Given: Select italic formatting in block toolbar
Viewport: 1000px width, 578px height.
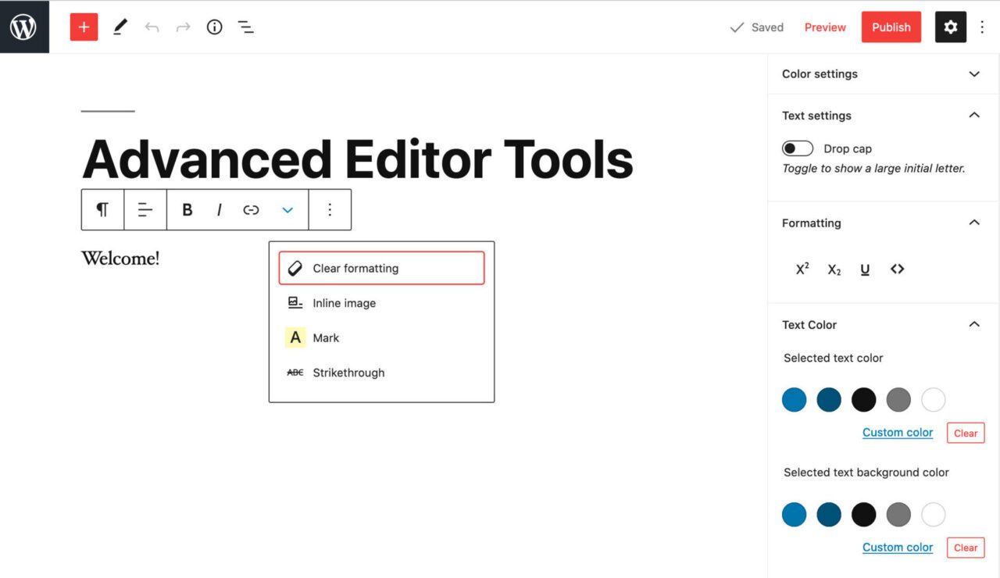Looking at the screenshot, I should (x=220, y=209).
